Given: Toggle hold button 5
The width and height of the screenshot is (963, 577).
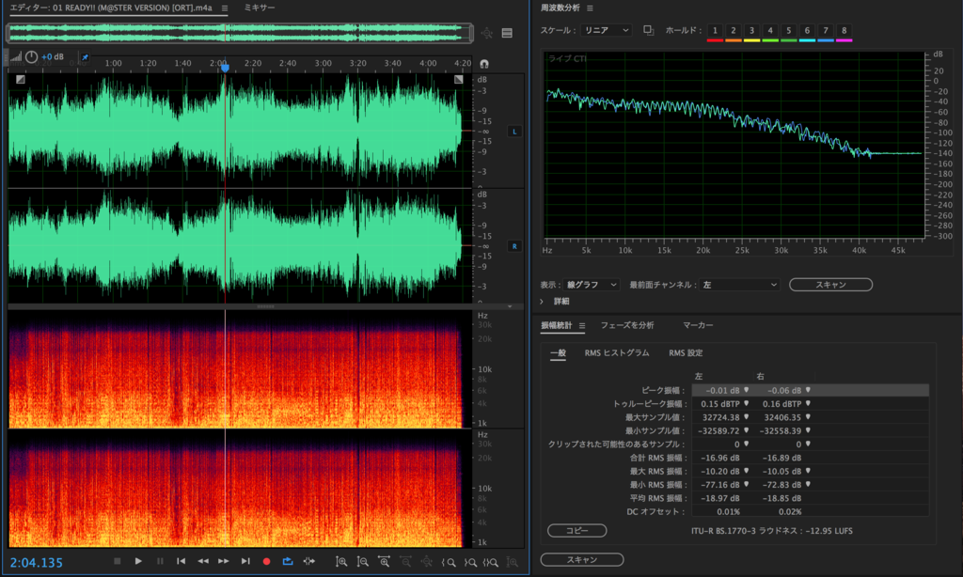Looking at the screenshot, I should point(789,31).
